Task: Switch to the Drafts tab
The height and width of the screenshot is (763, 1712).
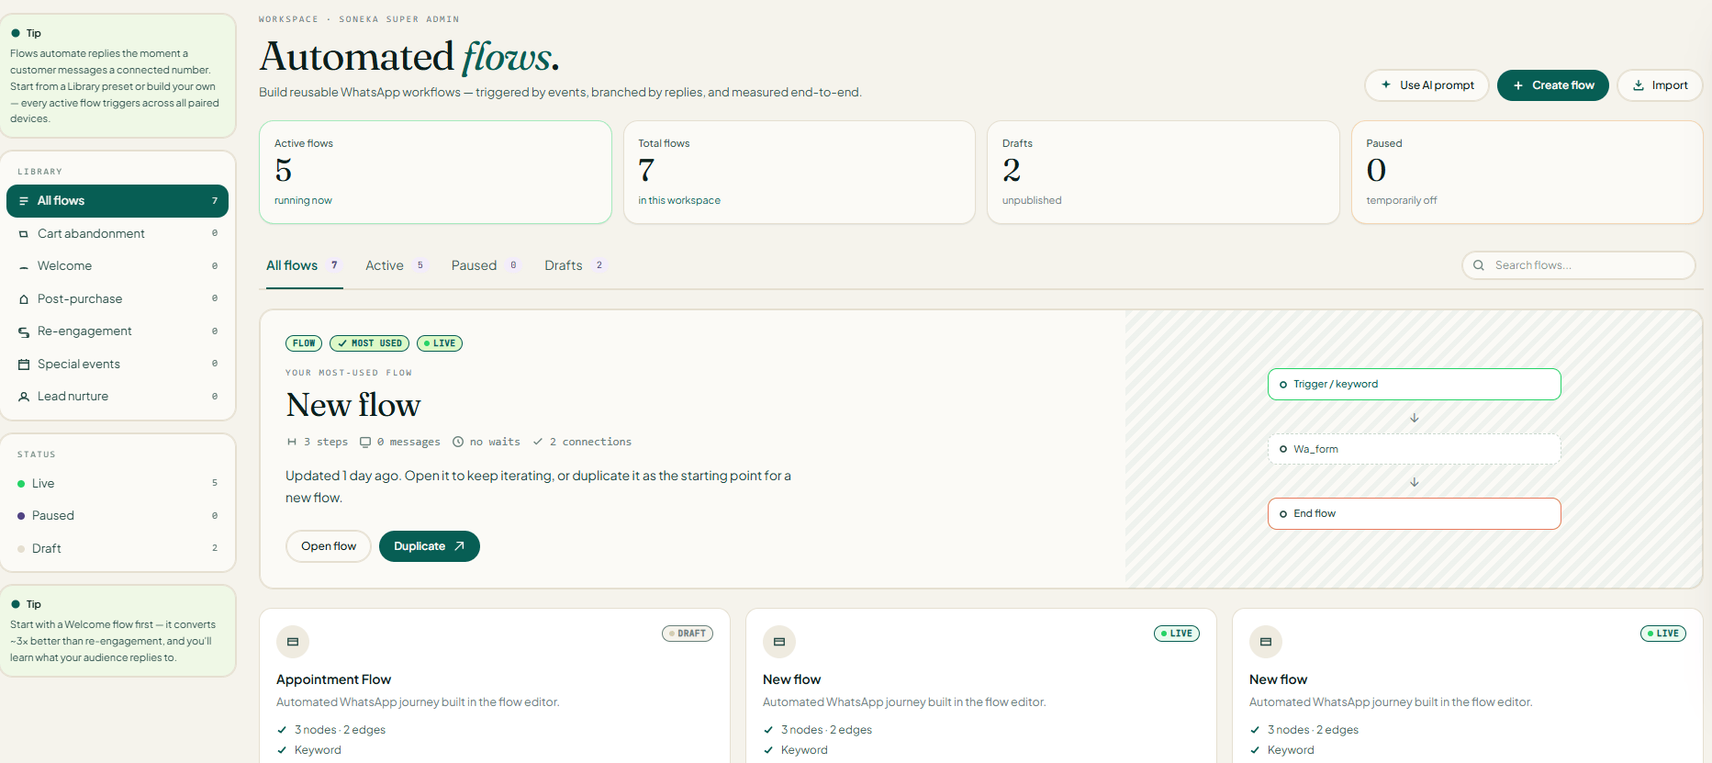Action: coord(575,265)
